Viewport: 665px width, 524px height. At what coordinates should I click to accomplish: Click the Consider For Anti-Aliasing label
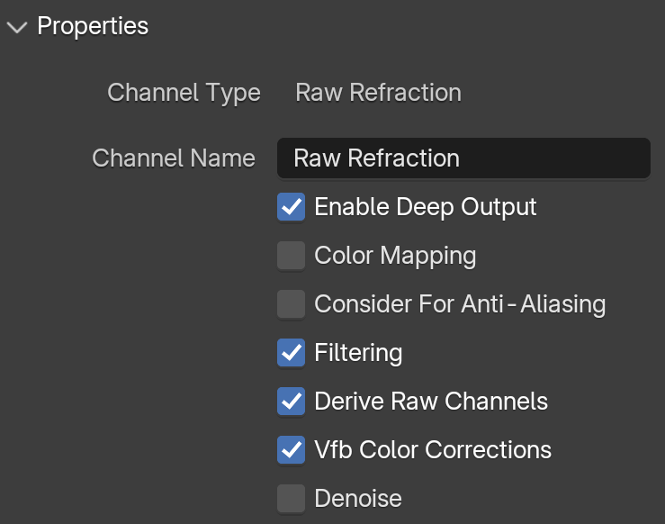pyautogui.click(x=460, y=304)
